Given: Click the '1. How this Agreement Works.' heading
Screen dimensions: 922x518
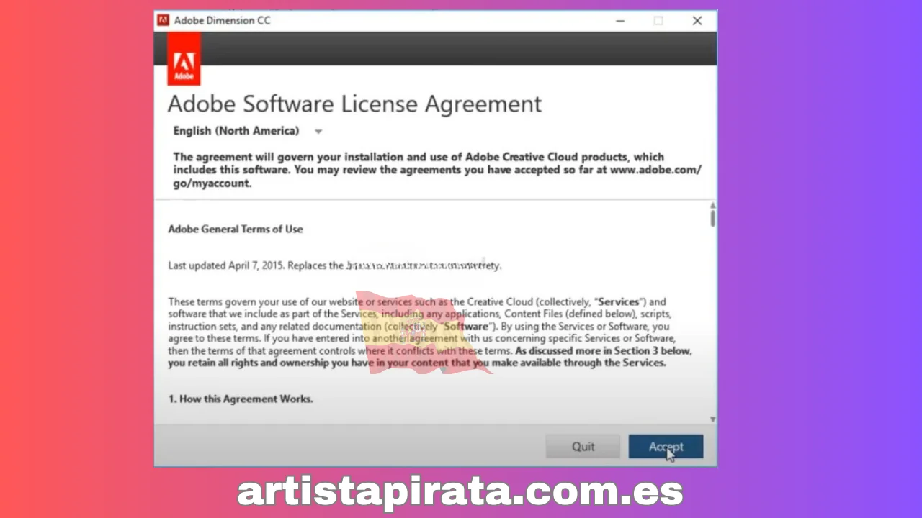Looking at the screenshot, I should point(241,399).
